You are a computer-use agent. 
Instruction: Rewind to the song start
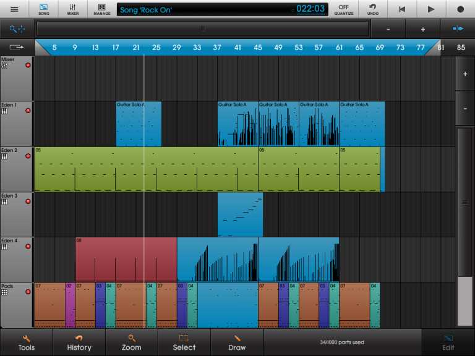(402, 9)
